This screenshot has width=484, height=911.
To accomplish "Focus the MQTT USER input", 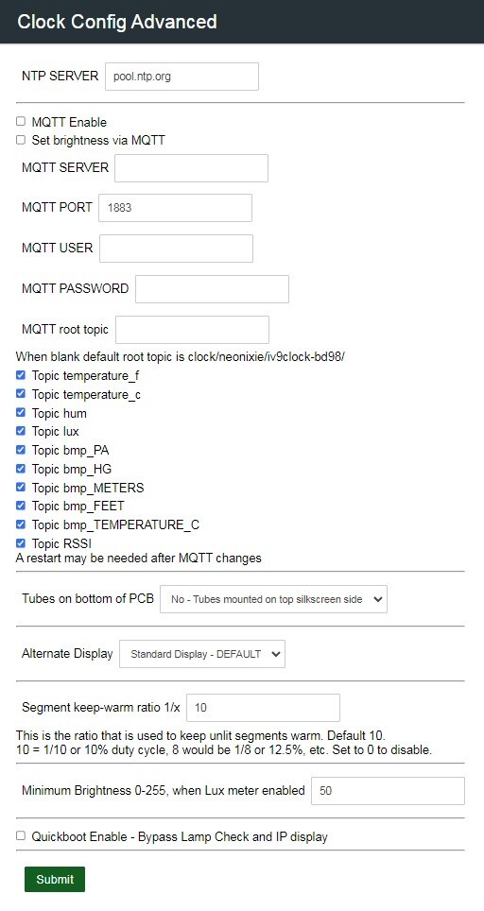I will pos(176,249).
